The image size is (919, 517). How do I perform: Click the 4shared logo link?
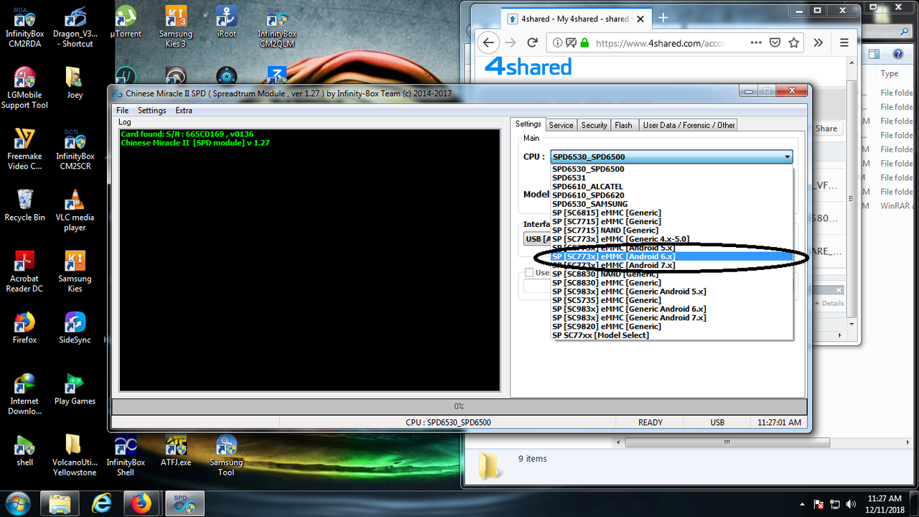click(528, 67)
